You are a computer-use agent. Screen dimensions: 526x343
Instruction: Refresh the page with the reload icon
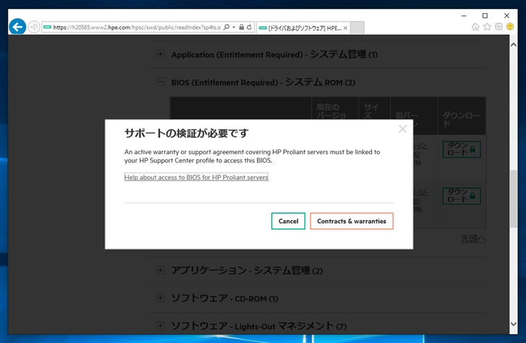point(249,27)
